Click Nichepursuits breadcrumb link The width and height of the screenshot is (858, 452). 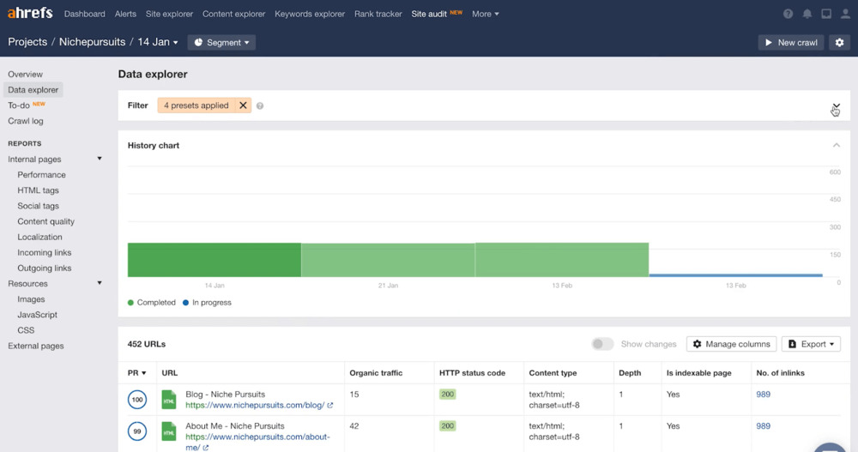click(92, 42)
